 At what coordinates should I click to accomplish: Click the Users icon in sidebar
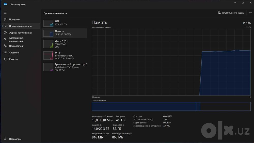click(5, 46)
